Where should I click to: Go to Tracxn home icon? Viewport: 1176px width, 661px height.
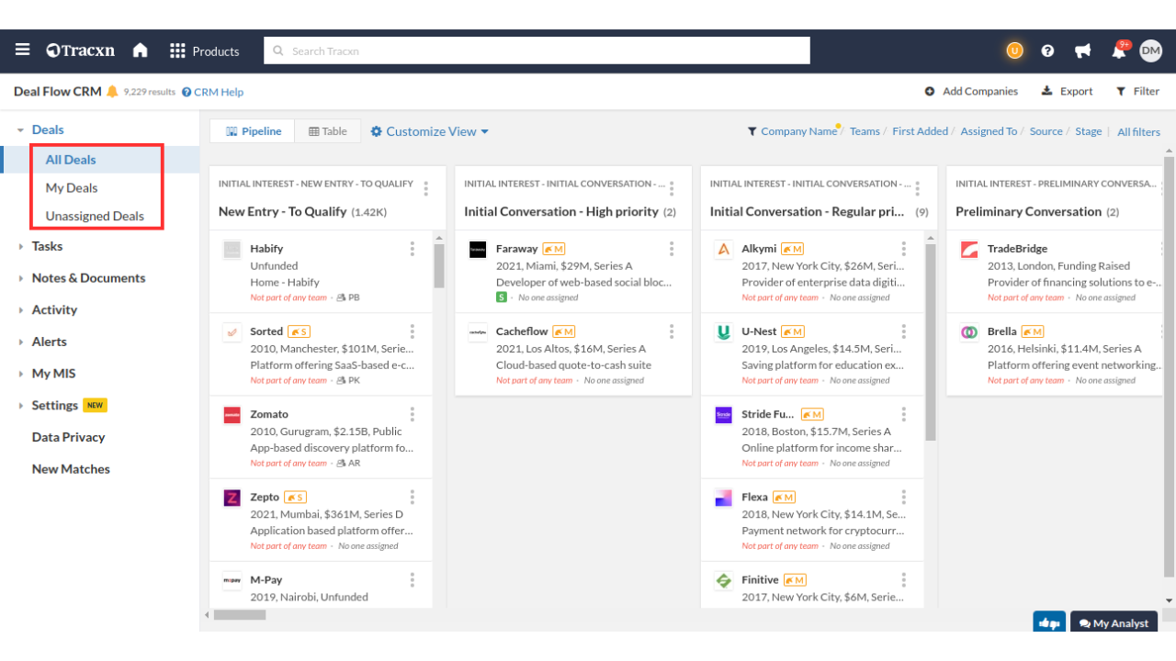point(140,50)
